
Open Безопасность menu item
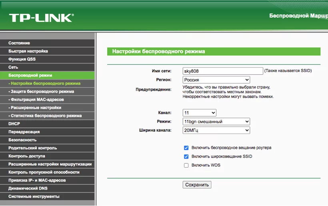(47, 140)
